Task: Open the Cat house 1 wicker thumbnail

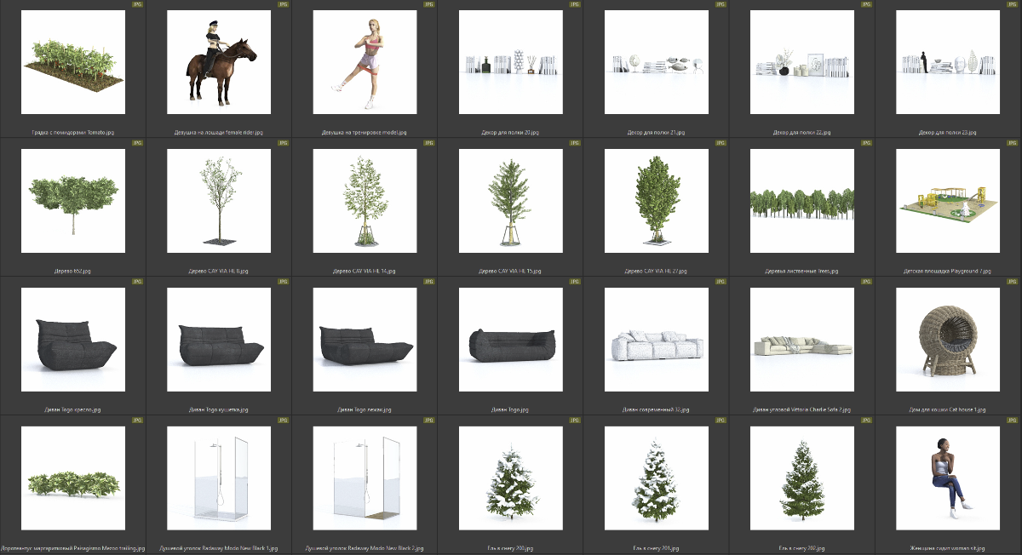Action: click(948, 340)
